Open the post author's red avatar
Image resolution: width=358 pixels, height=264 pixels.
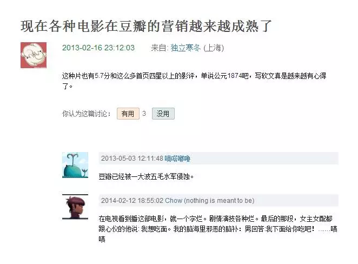[x=34, y=55]
